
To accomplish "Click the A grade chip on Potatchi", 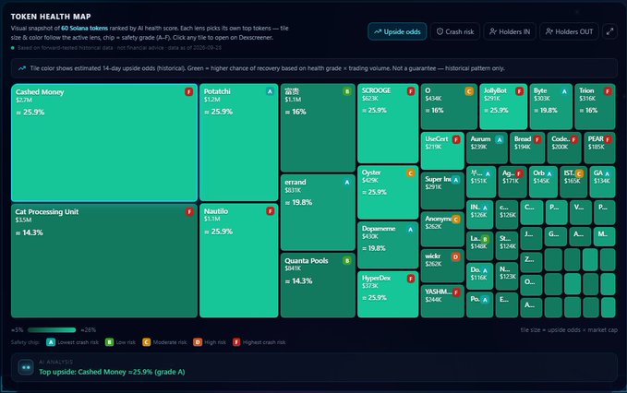I will click(x=270, y=91).
